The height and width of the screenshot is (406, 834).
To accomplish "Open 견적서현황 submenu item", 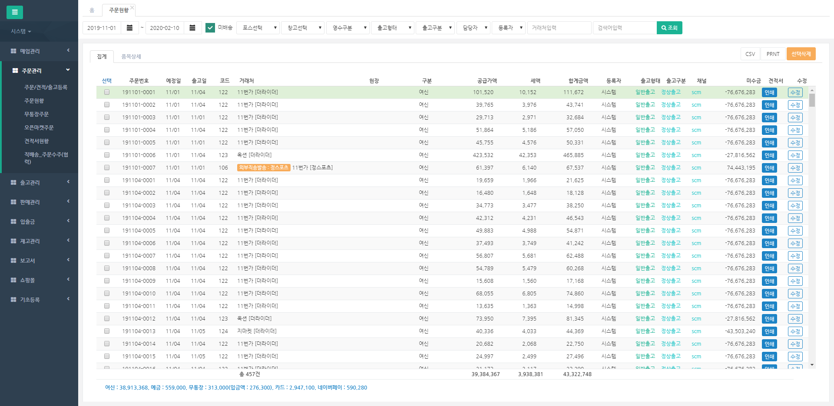I will 36,141.
